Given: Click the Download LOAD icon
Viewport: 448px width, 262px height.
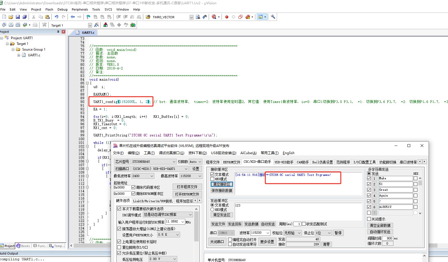Looking at the screenshot, I should point(44,25).
